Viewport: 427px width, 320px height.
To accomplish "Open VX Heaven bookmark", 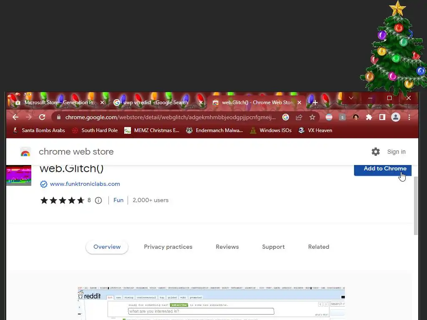I will coord(315,130).
